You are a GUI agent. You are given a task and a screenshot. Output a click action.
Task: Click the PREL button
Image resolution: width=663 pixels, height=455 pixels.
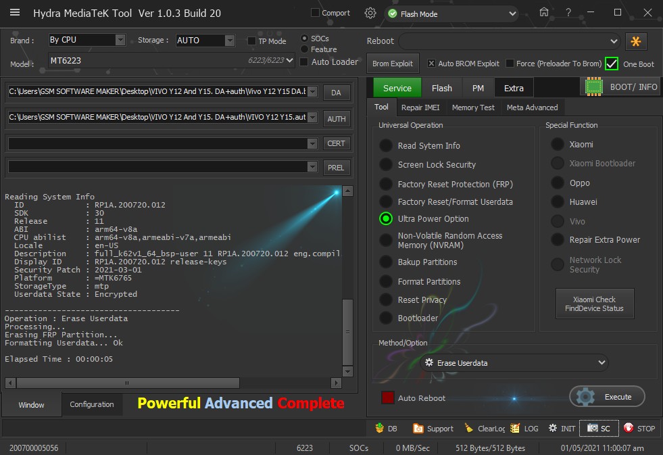[336, 168]
